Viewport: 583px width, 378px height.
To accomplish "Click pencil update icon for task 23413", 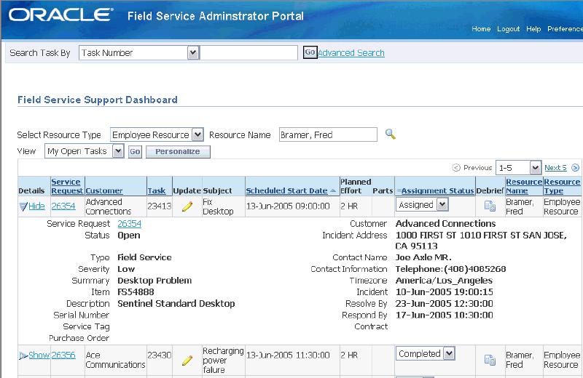I will point(187,206).
